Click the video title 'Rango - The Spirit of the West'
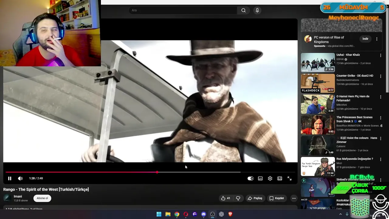The height and width of the screenshot is (219, 389). pyautogui.click(x=46, y=189)
